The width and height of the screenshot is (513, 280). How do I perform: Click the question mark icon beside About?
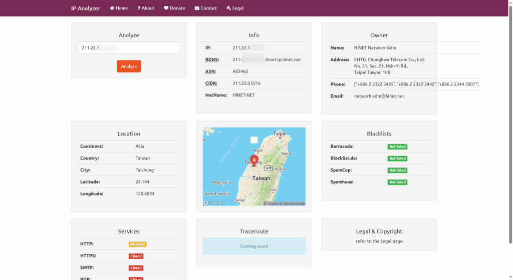(x=139, y=8)
